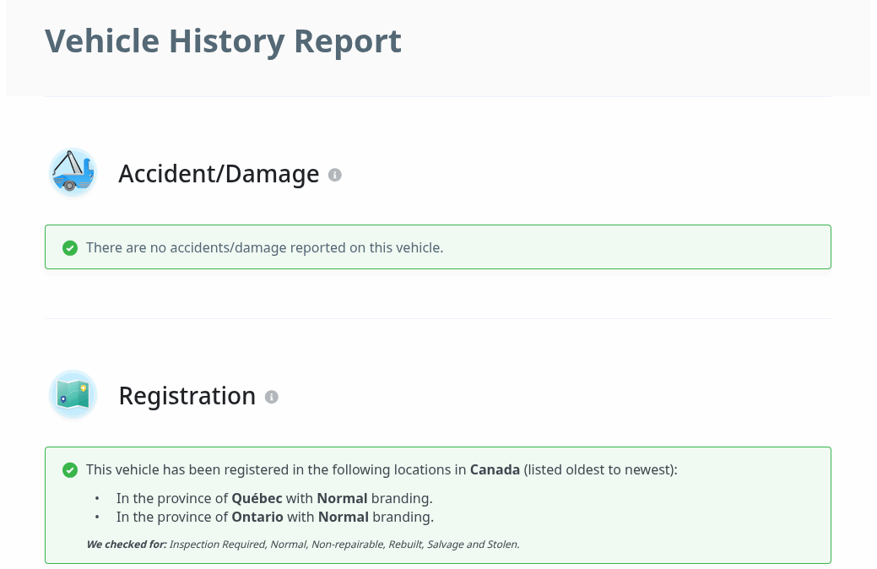
Task: Click the bold Ontario province name
Action: [257, 517]
